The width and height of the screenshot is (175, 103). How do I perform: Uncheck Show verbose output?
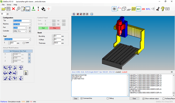coord(144,98)
